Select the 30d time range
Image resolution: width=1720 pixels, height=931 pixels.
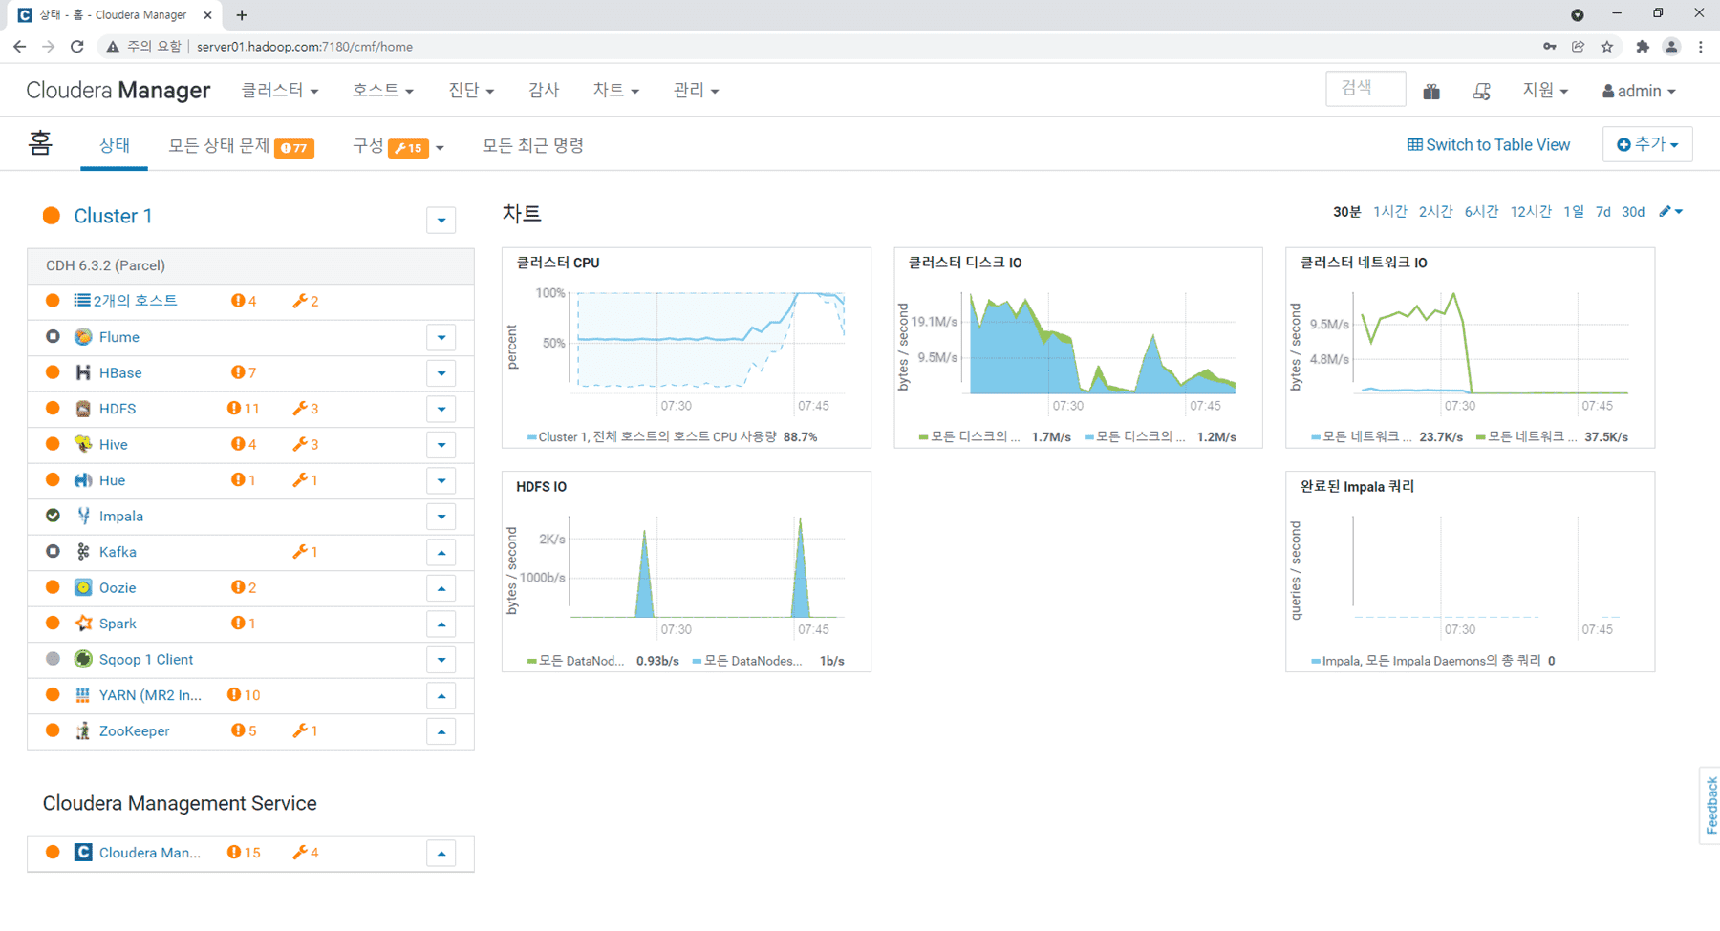1633,212
